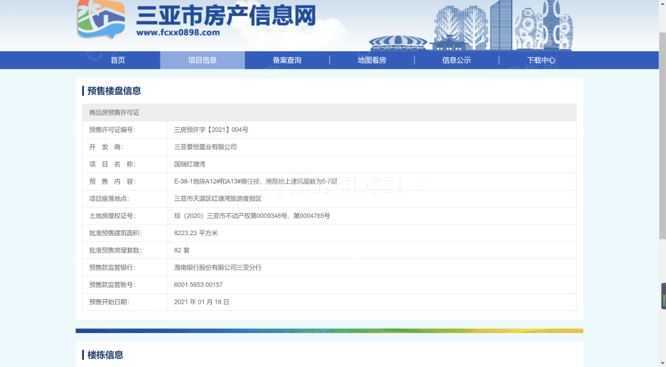Click the account number 6001 5853 00157
This screenshot has width=666, height=367.
[198, 285]
